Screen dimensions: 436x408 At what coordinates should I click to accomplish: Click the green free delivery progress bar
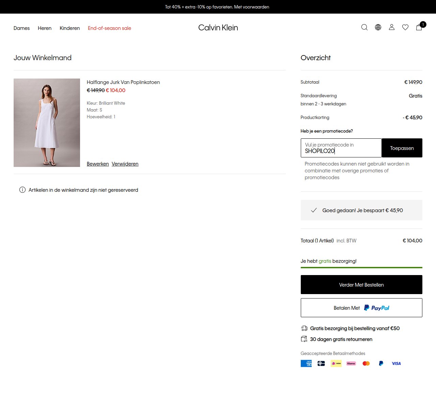coord(361,268)
